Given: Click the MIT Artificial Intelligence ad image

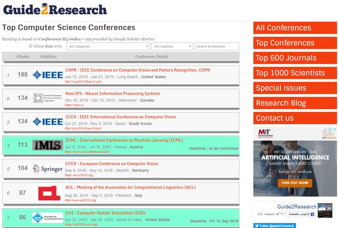Looking at the screenshot, I should point(295,168).
